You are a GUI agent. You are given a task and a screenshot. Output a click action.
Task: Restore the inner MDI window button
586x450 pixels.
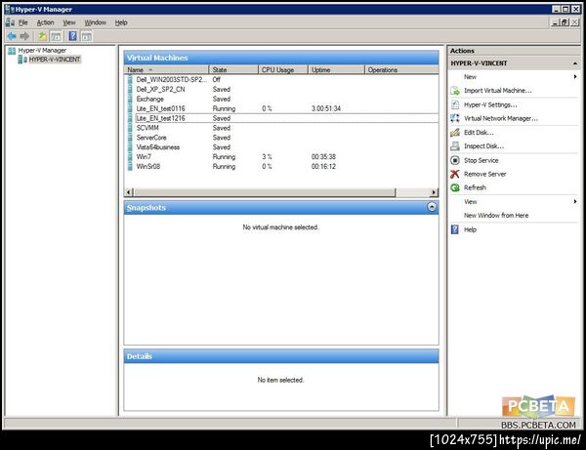[565, 22]
